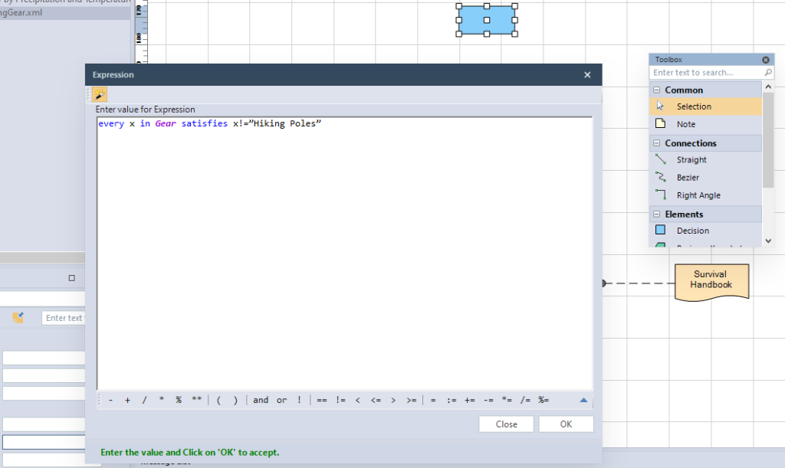This screenshot has width=785, height=468.
Task: Click the expression wizard wand icon
Action: [x=99, y=94]
